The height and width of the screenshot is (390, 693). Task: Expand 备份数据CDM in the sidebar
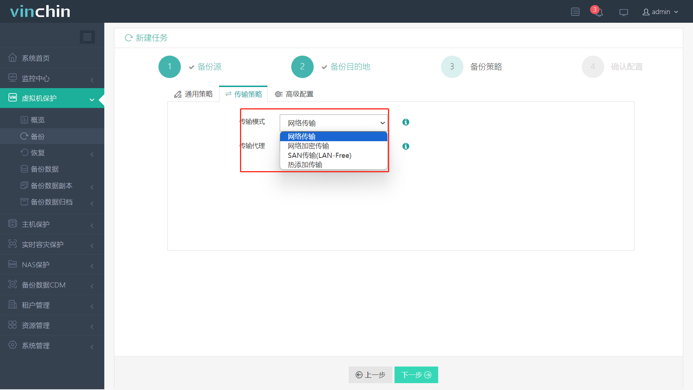click(x=52, y=285)
